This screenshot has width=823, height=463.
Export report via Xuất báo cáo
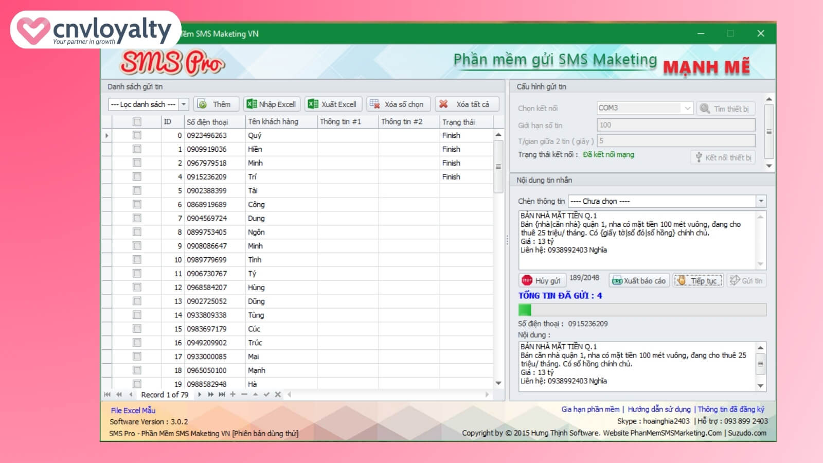[639, 280]
